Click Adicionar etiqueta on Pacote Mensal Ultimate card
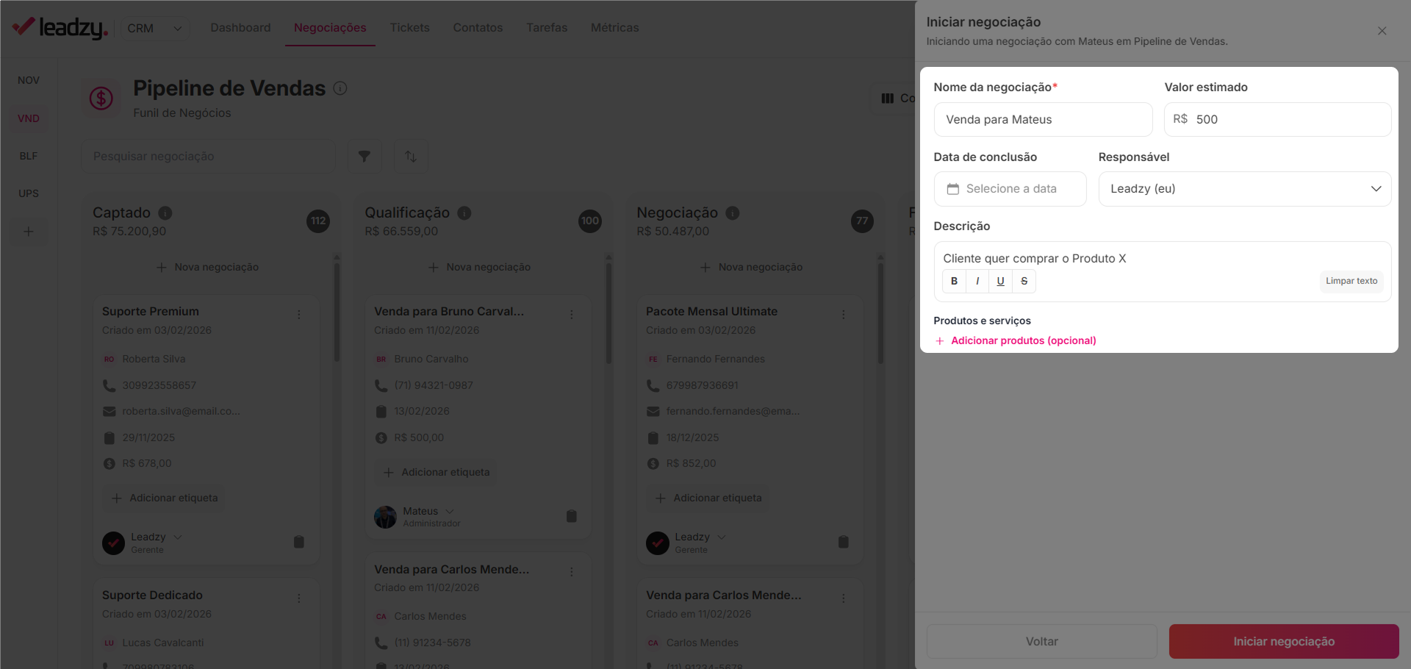 pyautogui.click(x=708, y=498)
